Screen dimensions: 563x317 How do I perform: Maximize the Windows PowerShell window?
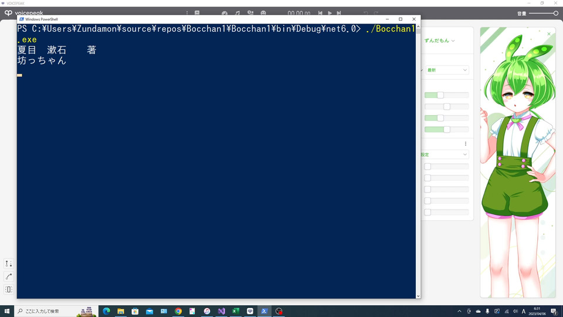(x=401, y=19)
